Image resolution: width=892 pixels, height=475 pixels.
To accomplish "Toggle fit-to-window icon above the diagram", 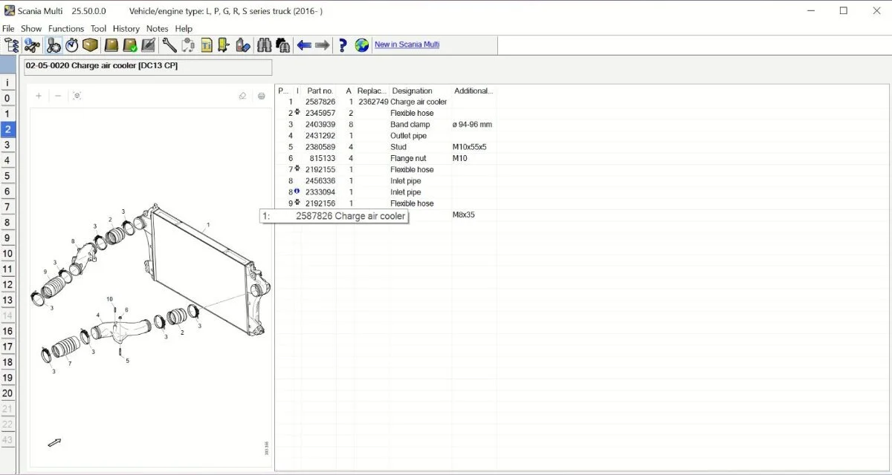I will pos(77,96).
